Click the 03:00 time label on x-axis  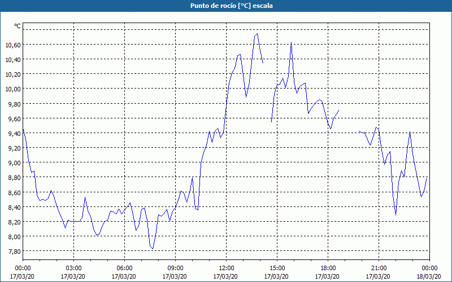tap(73, 268)
